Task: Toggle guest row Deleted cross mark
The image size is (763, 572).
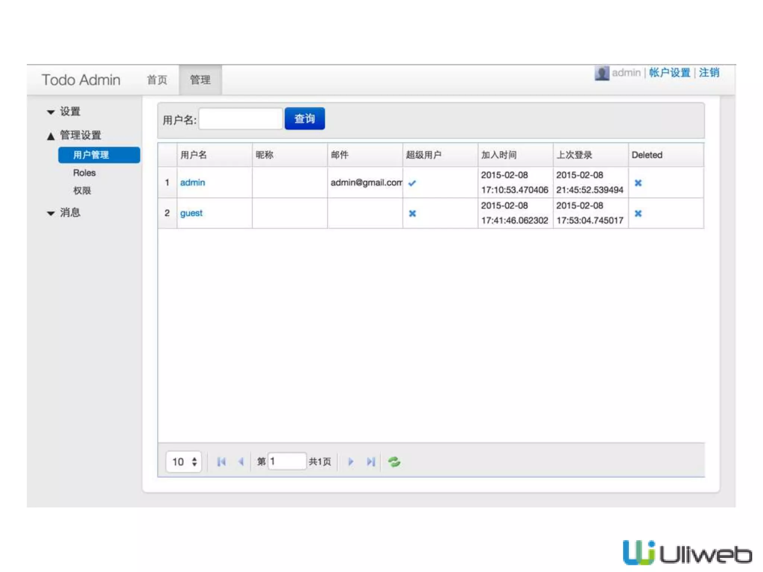Action: (x=638, y=213)
